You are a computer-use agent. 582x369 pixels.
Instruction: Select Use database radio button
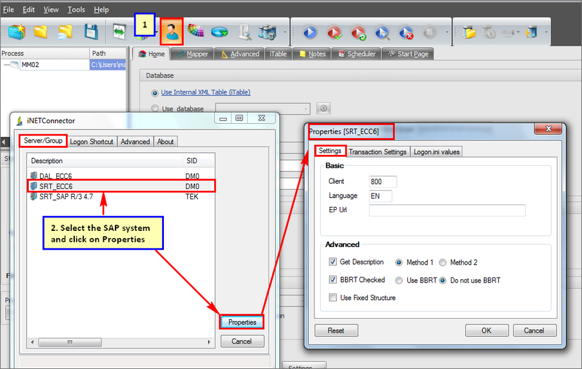coord(155,108)
